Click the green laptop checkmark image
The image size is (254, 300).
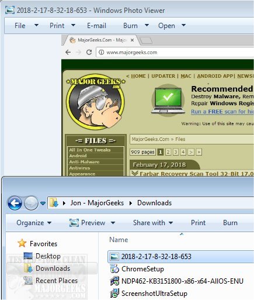[168, 100]
